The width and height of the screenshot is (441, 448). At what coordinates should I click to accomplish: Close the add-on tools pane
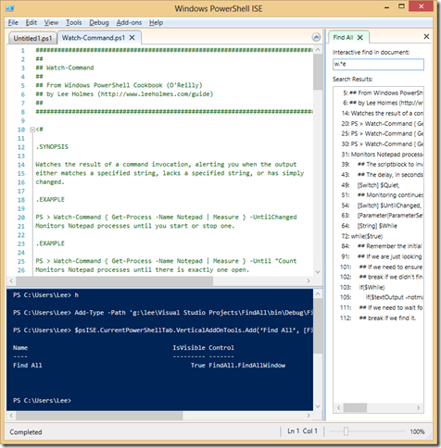(x=426, y=36)
